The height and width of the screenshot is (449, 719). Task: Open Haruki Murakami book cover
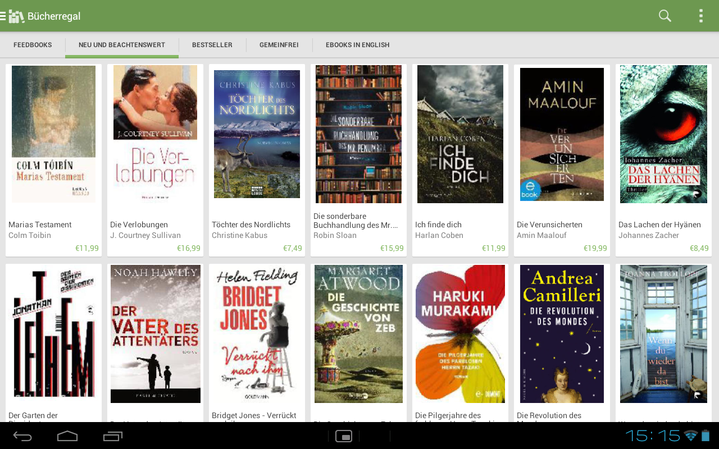[x=461, y=334]
